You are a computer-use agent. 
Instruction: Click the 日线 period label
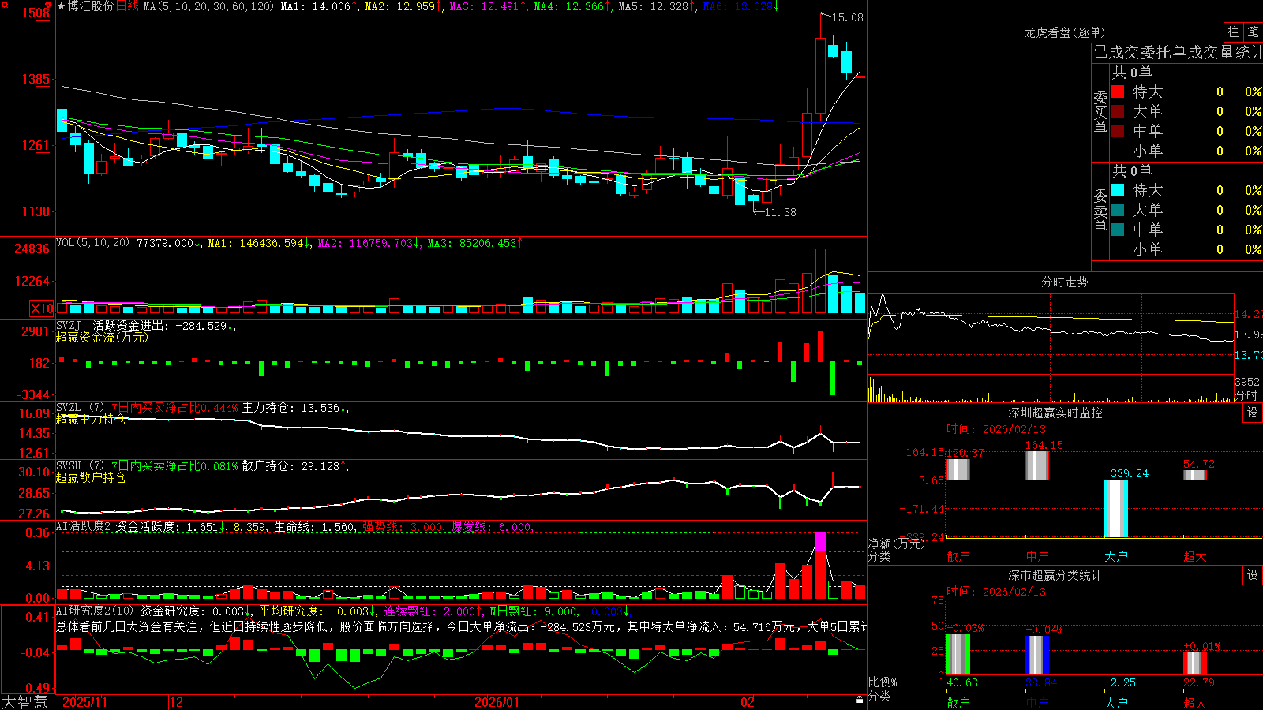(127, 6)
